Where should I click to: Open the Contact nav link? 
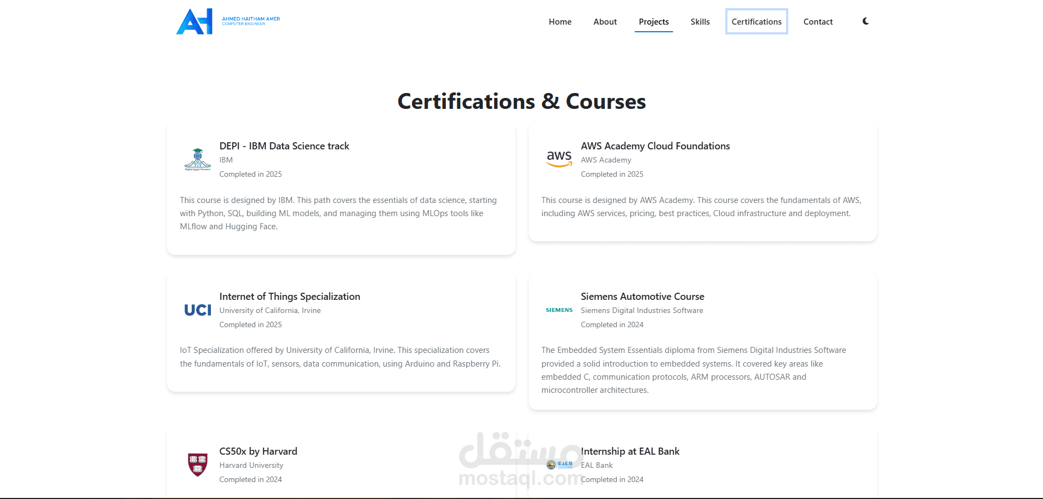coord(818,22)
